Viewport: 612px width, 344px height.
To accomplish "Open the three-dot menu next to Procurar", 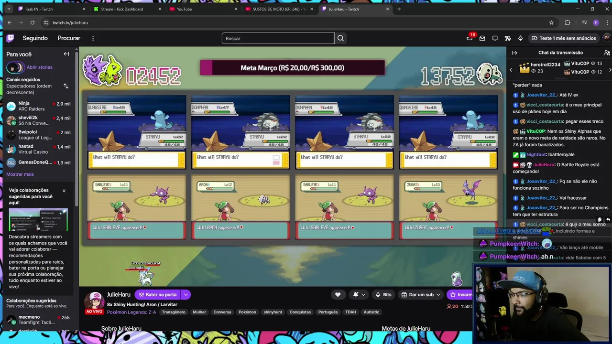I will tap(93, 38).
